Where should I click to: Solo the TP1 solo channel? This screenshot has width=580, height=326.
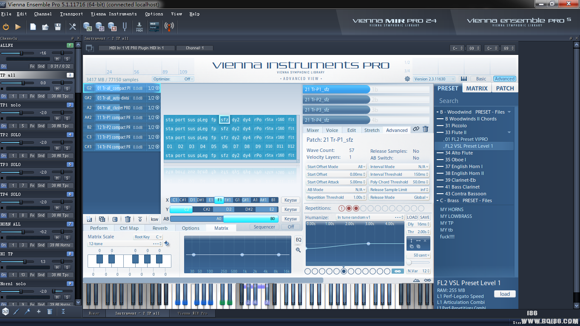(67, 118)
